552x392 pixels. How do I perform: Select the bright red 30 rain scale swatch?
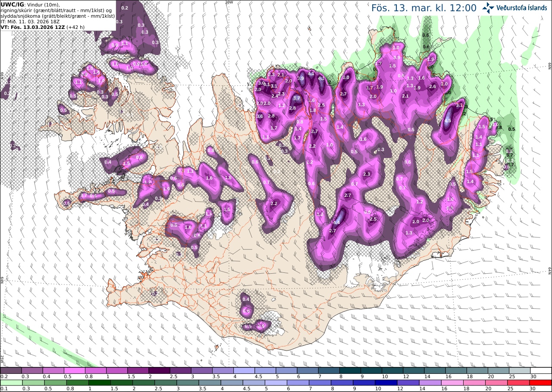click(x=540, y=383)
